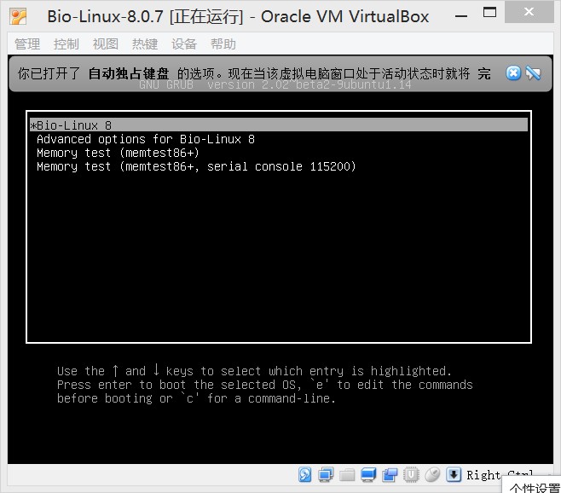Select Advanced options for Bio-Linux 8
The image size is (561, 493).
(146, 139)
